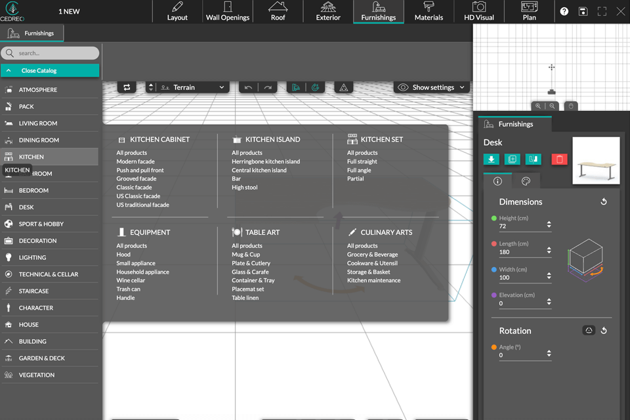Open the HD Visual step
The width and height of the screenshot is (630, 420).
point(479,12)
